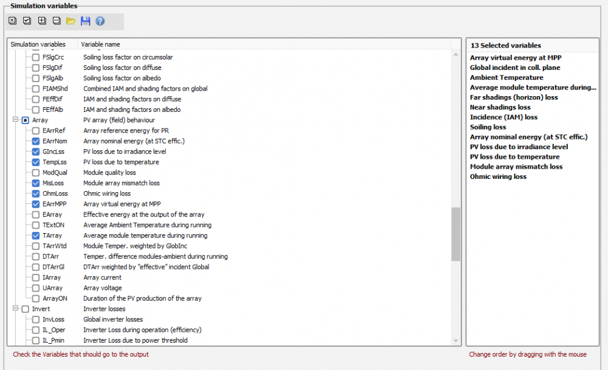The image size is (608, 370).
Task: Uncheck the TempLss variable
Action: click(36, 162)
